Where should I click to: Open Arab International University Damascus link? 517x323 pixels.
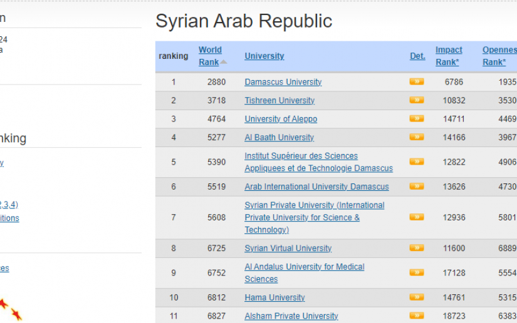[x=316, y=187]
